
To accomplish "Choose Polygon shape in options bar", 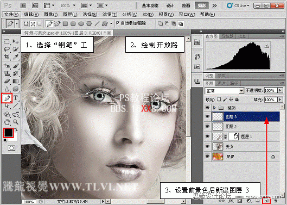I will tap(89, 23).
